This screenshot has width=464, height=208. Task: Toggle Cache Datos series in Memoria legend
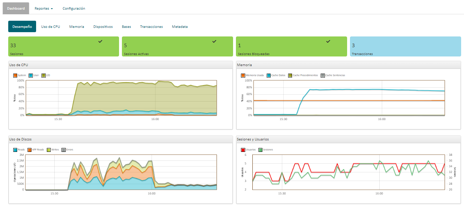click(x=277, y=75)
